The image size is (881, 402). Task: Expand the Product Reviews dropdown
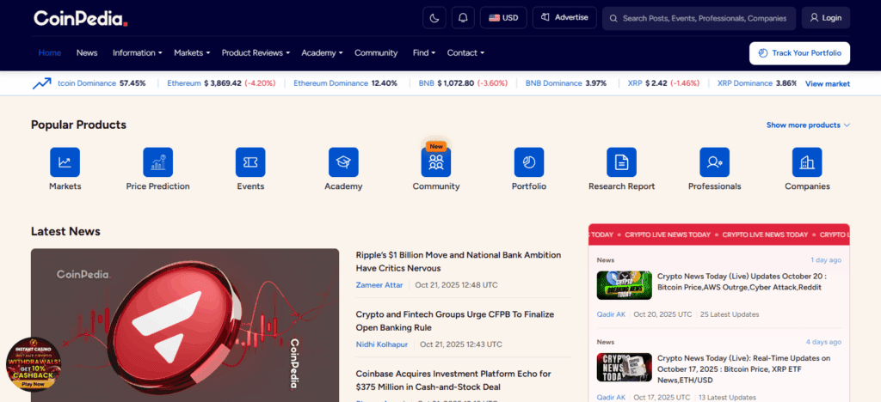pos(256,52)
